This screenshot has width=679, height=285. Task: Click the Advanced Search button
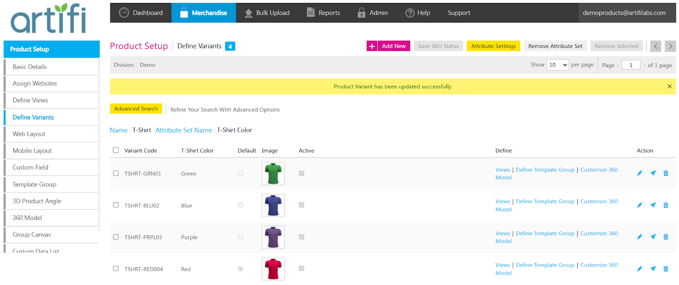(136, 109)
